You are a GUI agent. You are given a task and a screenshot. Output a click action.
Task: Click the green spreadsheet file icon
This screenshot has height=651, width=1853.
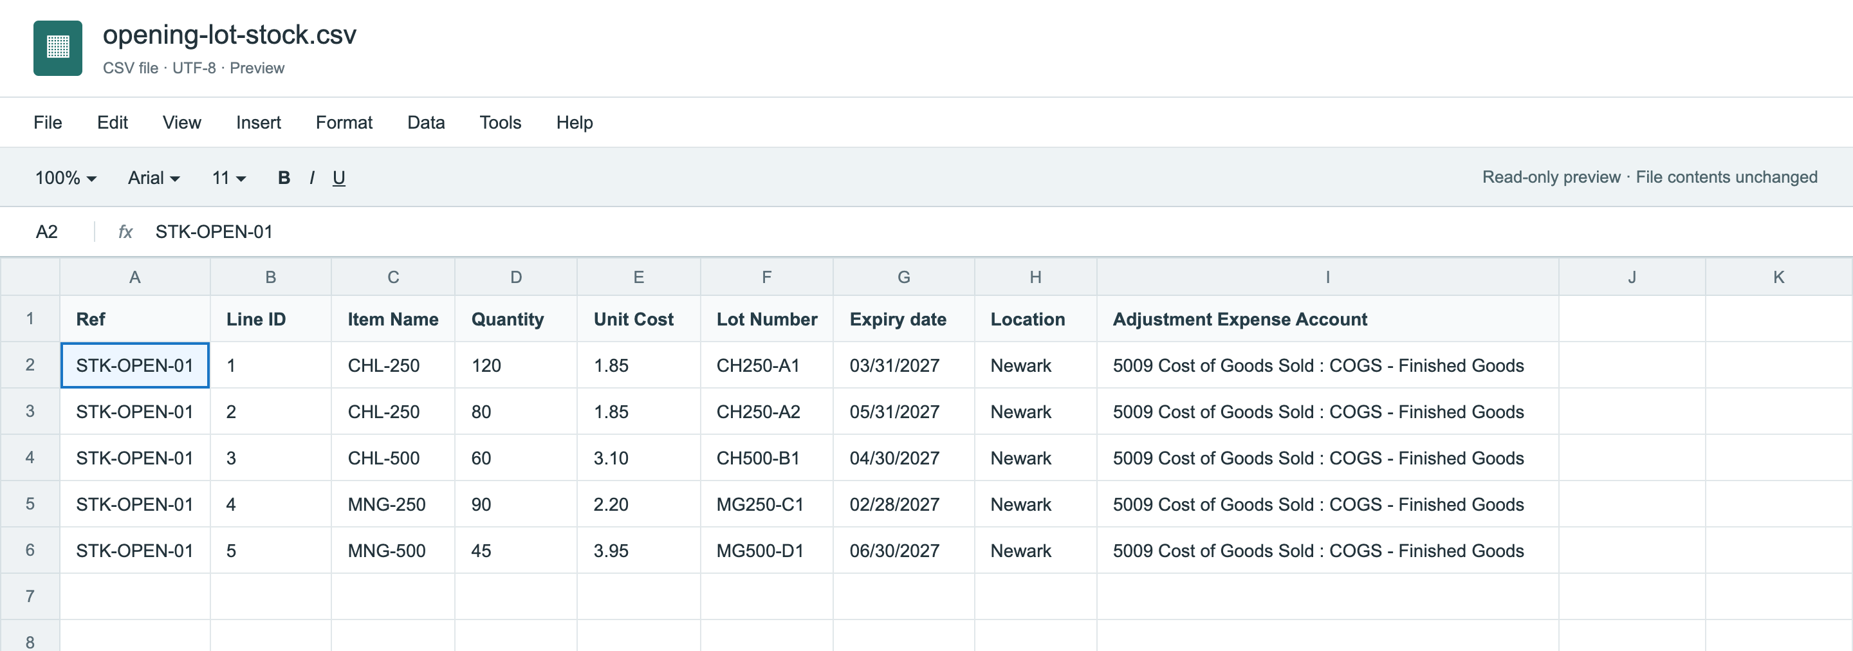[57, 48]
